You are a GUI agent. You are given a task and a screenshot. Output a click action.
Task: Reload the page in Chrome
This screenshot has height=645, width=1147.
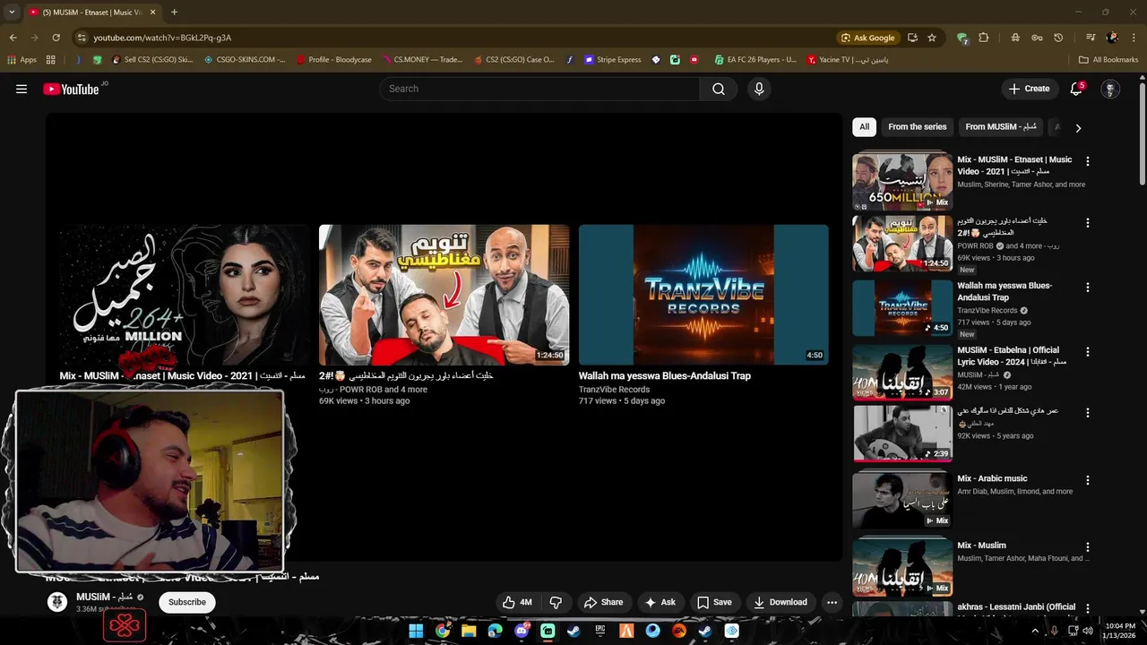click(56, 38)
